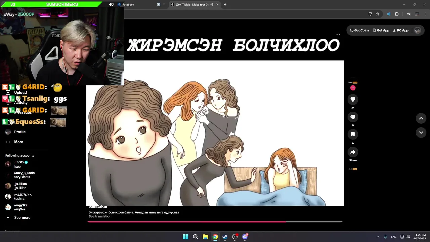Click the Chrome address bar
Image resolution: width=430 pixels, height=242 pixels.
245,14
